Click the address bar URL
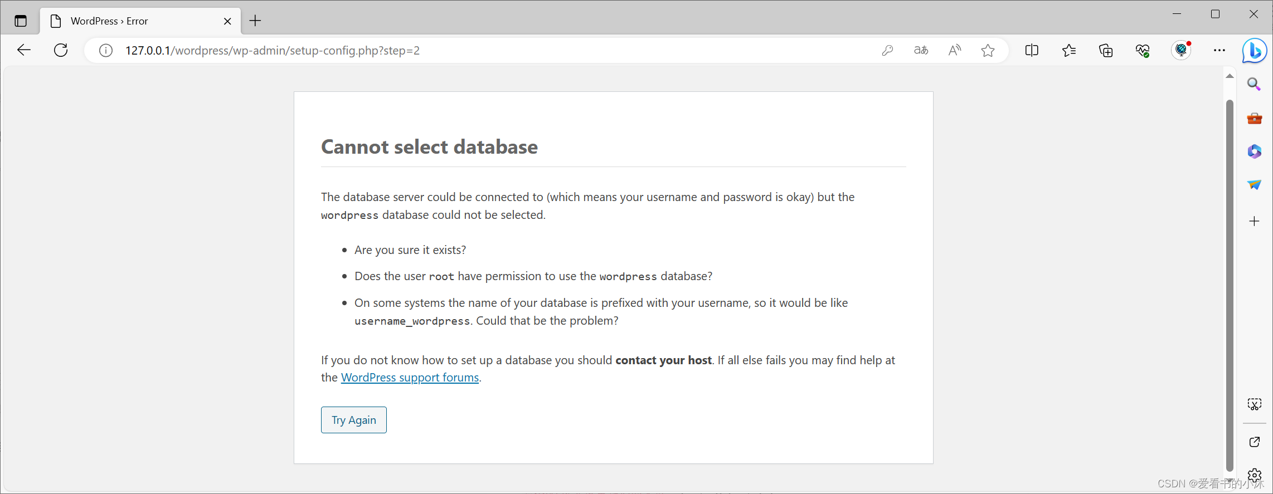Image resolution: width=1273 pixels, height=494 pixels. point(273,51)
